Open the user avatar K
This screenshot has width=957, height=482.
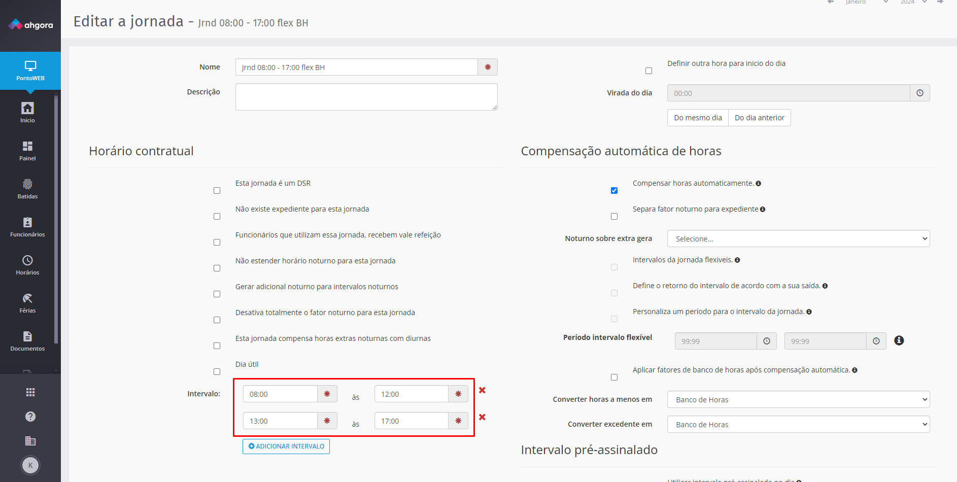pyautogui.click(x=30, y=465)
